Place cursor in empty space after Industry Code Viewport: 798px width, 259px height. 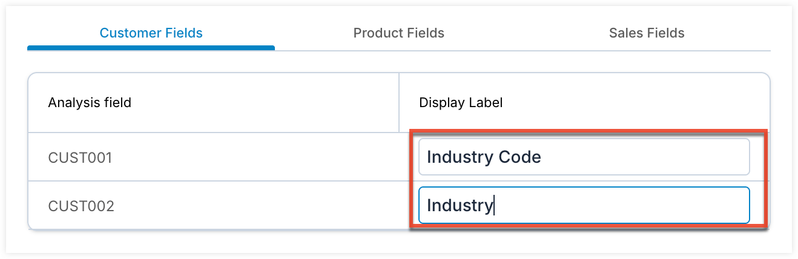pyautogui.click(x=642, y=157)
